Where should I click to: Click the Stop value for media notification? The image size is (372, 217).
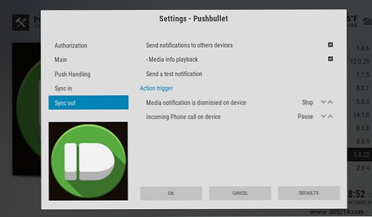(307, 102)
